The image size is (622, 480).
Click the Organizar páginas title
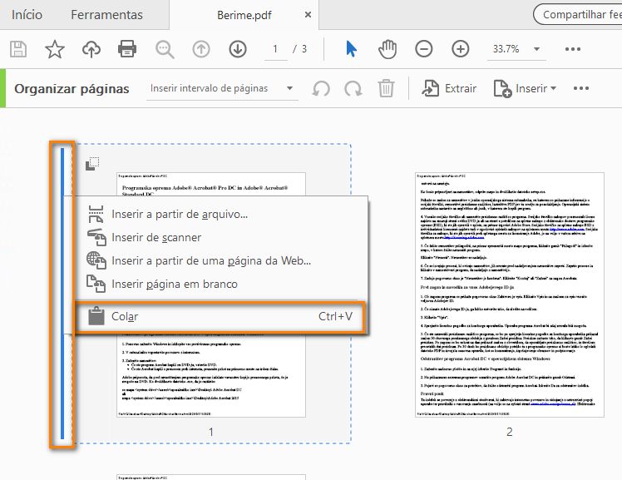[x=72, y=88]
